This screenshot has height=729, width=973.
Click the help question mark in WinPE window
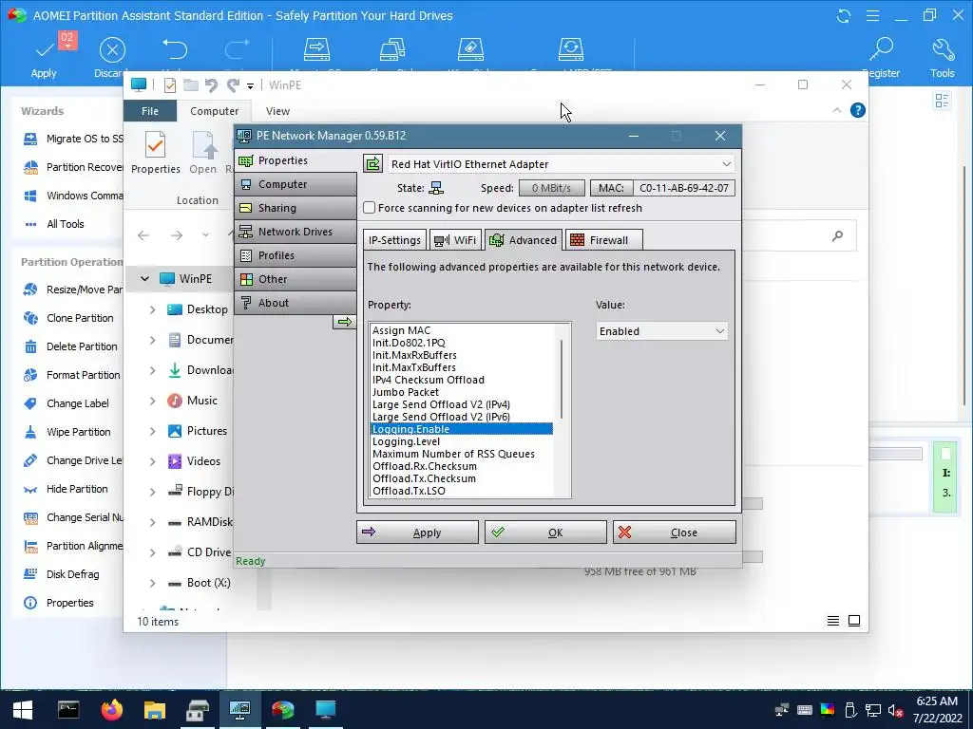click(858, 110)
